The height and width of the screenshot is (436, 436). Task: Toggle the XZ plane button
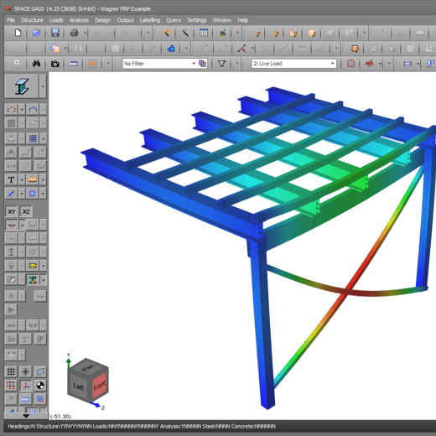click(x=26, y=211)
